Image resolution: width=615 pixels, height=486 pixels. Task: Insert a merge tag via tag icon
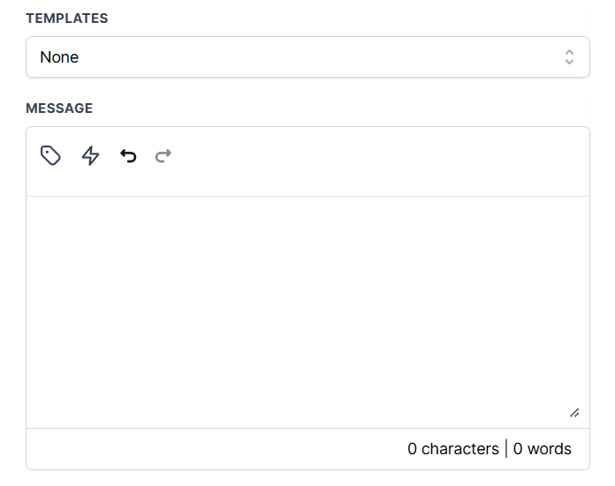pos(50,155)
